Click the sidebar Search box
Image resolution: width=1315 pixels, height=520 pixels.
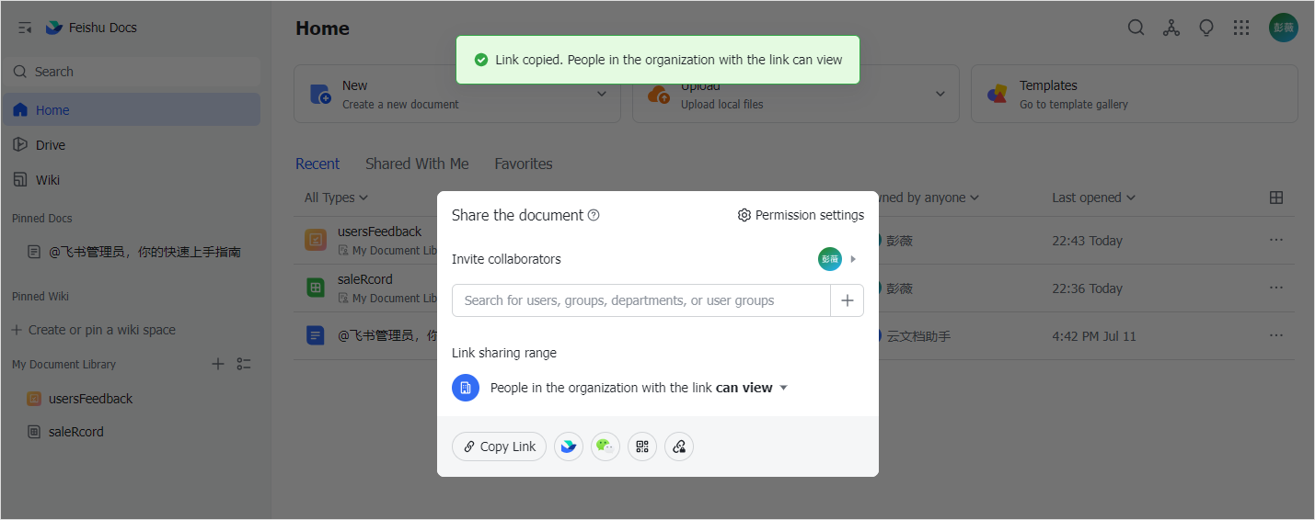(132, 72)
